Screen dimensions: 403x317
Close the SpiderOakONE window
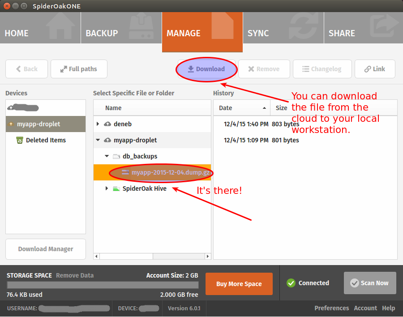(7, 6)
